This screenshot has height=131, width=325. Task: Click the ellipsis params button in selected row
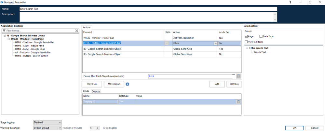[x=167, y=43]
